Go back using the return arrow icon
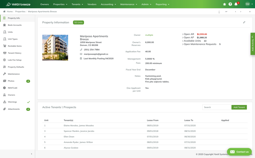Image resolution: width=255 pixels, height=158 pixels. (x=226, y=11)
